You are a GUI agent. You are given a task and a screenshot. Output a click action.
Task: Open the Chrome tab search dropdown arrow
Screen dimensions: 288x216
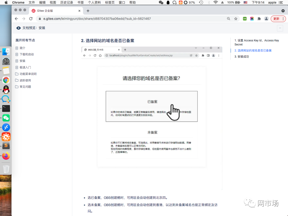coord(283,11)
